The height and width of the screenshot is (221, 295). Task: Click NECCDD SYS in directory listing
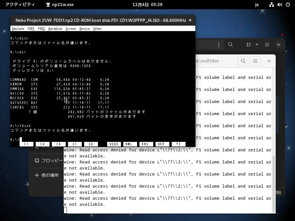click(24, 94)
